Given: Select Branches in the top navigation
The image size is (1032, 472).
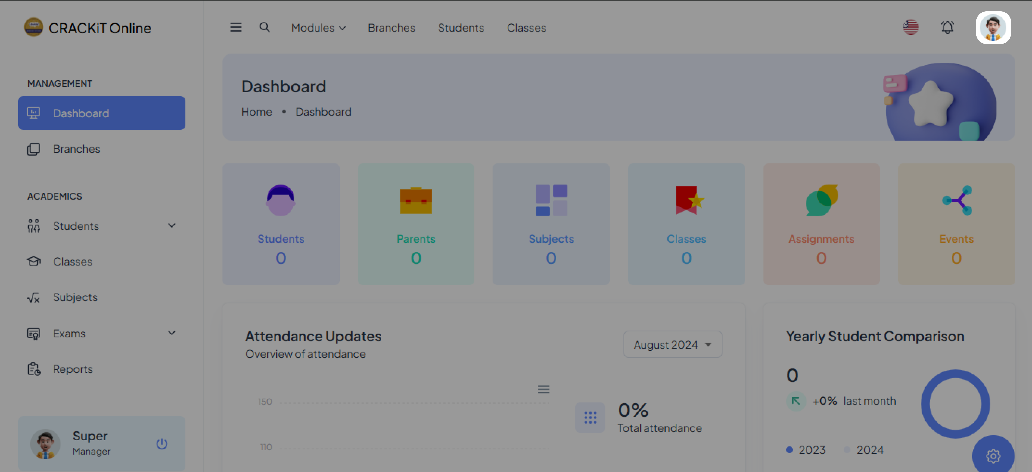Looking at the screenshot, I should [x=391, y=28].
